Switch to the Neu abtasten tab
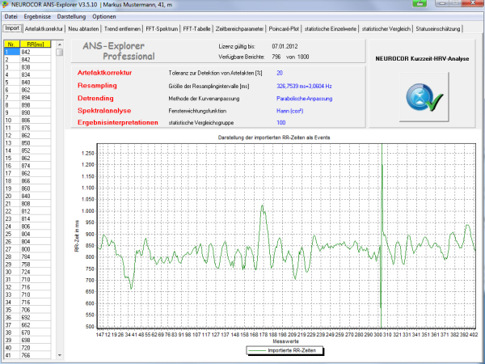The width and height of the screenshot is (485, 364). click(83, 29)
